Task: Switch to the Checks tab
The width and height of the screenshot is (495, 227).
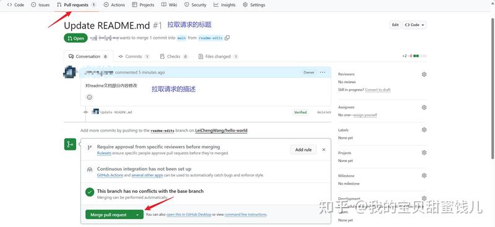Action: (174, 56)
